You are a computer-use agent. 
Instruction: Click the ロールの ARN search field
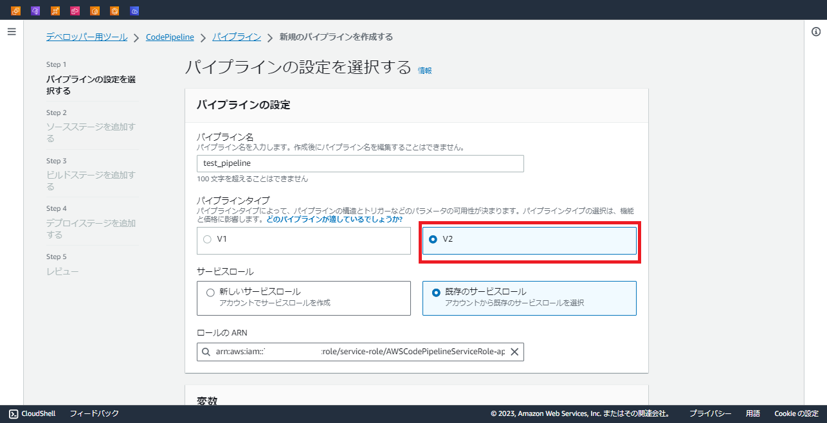[360, 352]
